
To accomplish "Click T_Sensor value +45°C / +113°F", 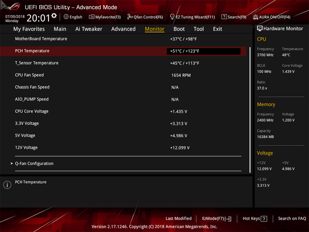I will 185,63.
